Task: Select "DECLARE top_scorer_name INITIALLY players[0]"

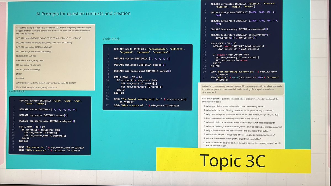Action: point(47,121)
